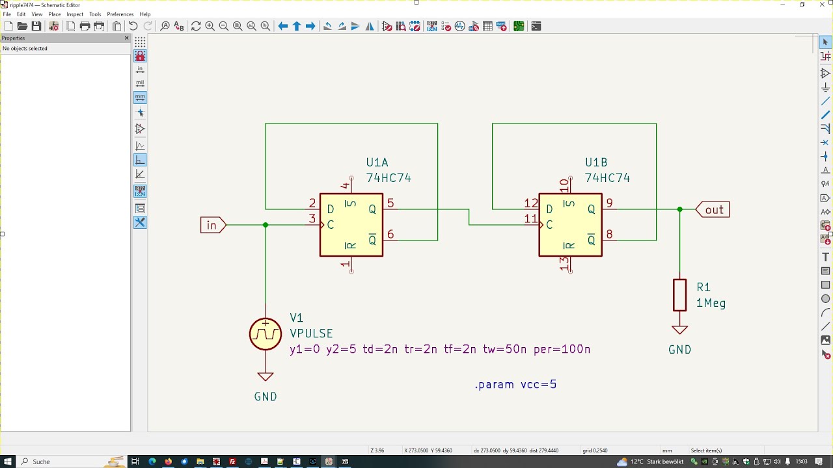Open the Place menu
Image resolution: width=833 pixels, height=468 pixels.
click(55, 14)
